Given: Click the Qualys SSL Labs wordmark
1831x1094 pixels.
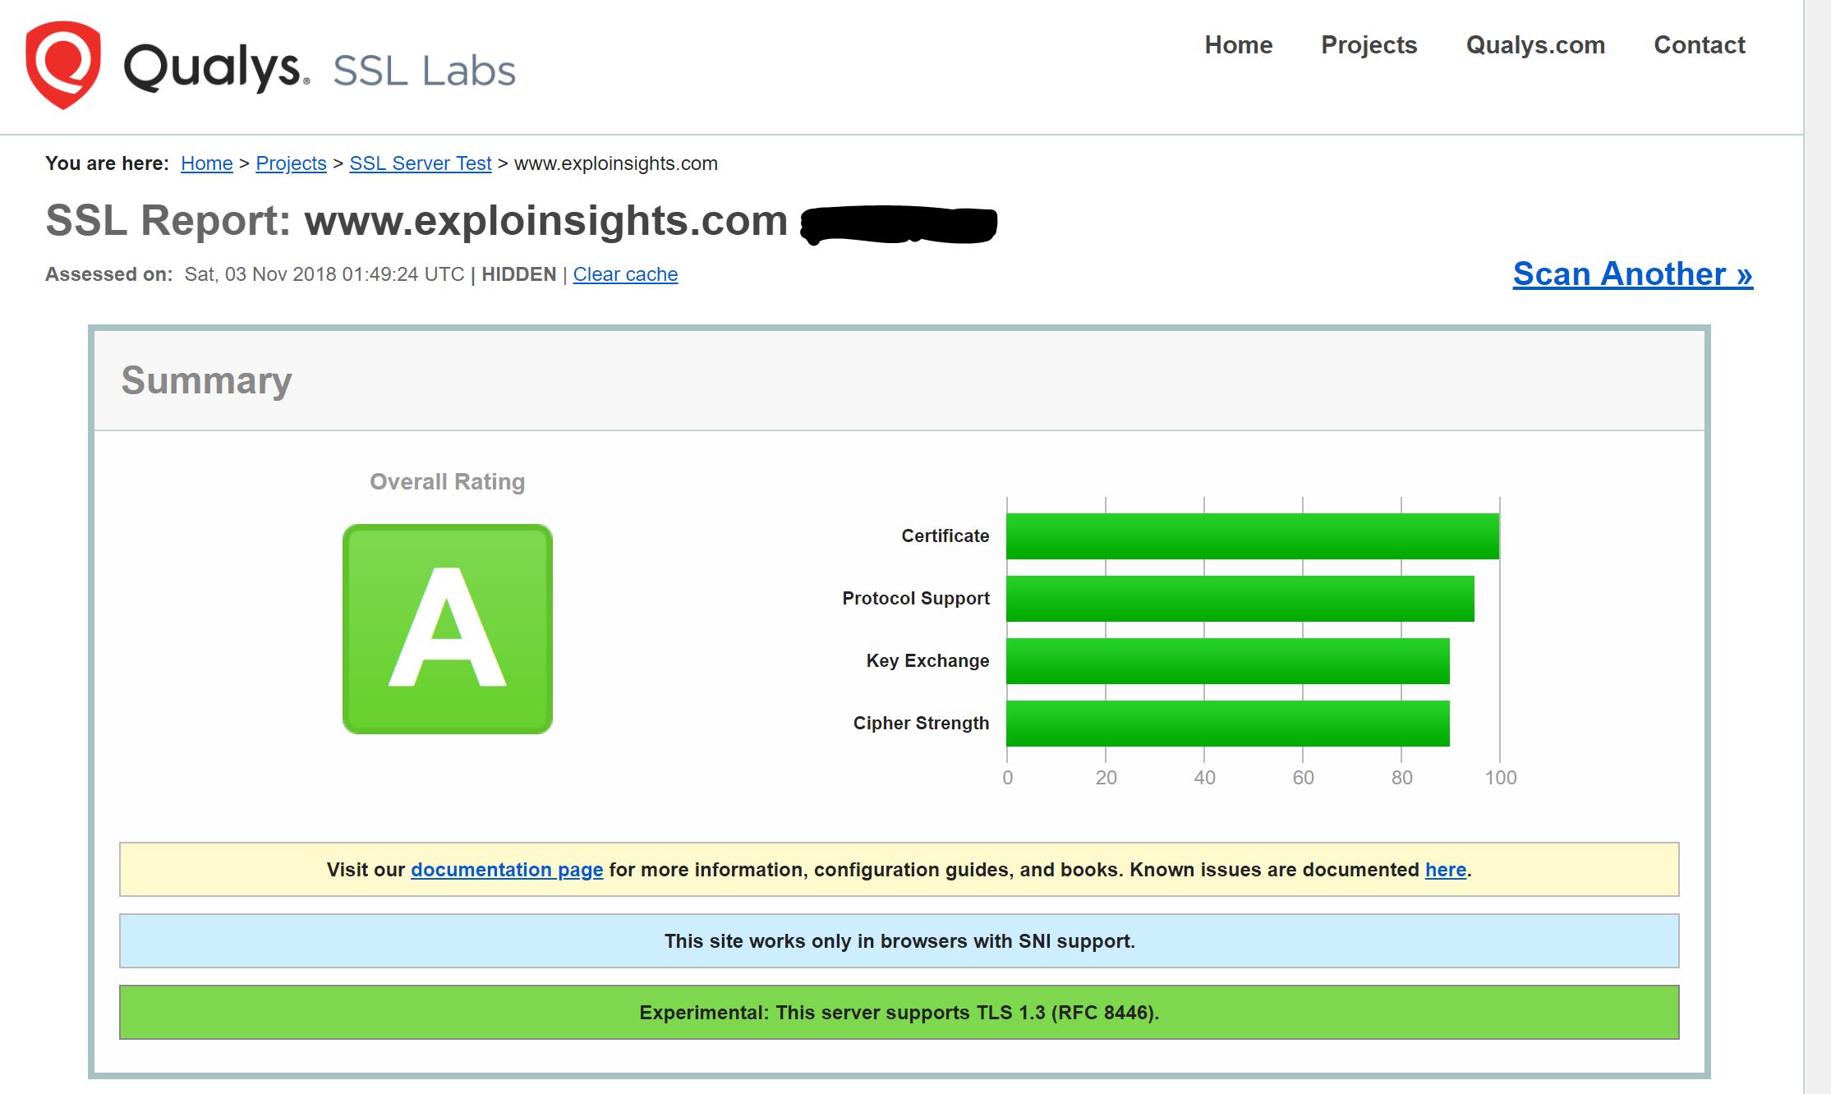Looking at the screenshot, I should coord(320,67).
